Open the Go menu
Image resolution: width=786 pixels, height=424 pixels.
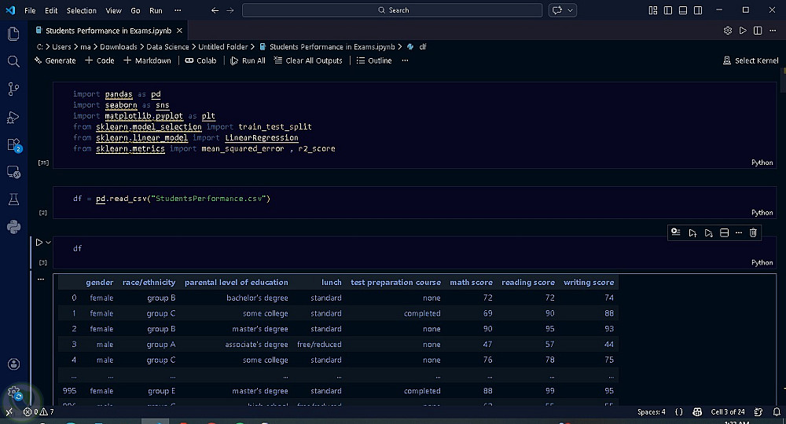coord(135,10)
